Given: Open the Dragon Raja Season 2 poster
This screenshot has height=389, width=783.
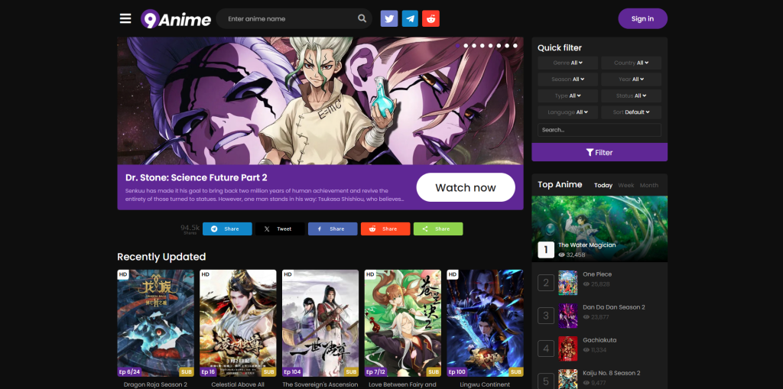Looking at the screenshot, I should (x=155, y=323).
